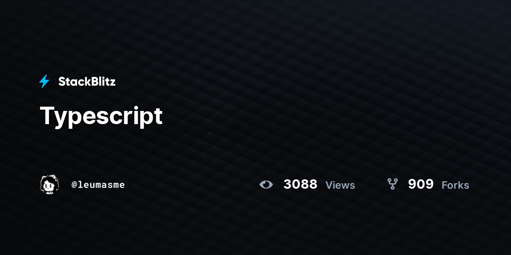Click the StackBlitz wordmark text

pos(87,82)
